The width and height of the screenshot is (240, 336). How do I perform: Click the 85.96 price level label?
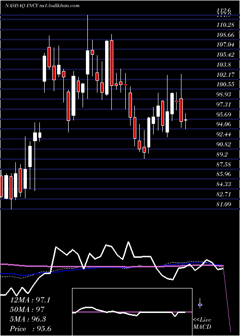224,174
